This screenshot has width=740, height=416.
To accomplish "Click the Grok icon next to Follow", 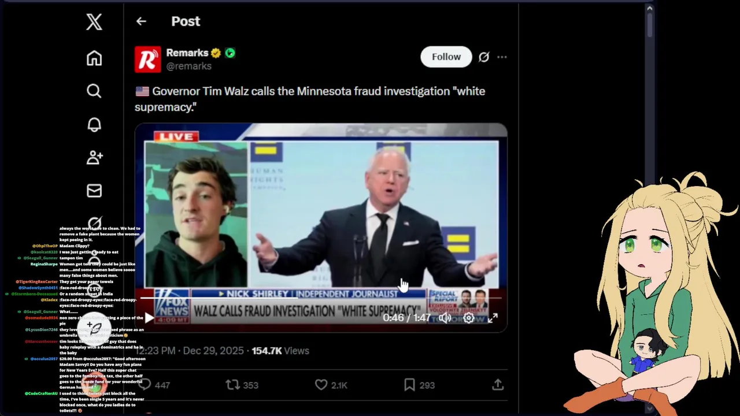I will [484, 57].
